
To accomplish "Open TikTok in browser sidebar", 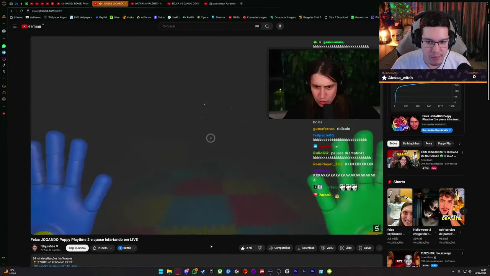I will (4, 65).
